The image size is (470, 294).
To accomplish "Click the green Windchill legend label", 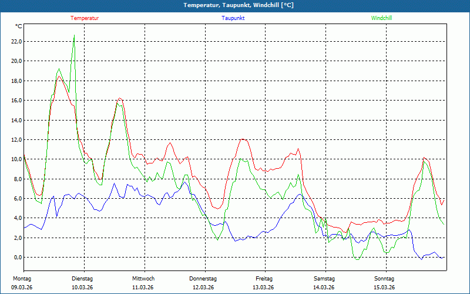I will (x=381, y=18).
